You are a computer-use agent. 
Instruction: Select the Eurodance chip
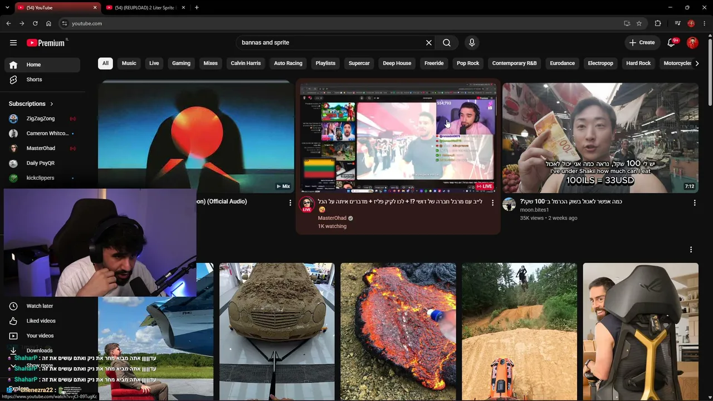click(x=563, y=63)
